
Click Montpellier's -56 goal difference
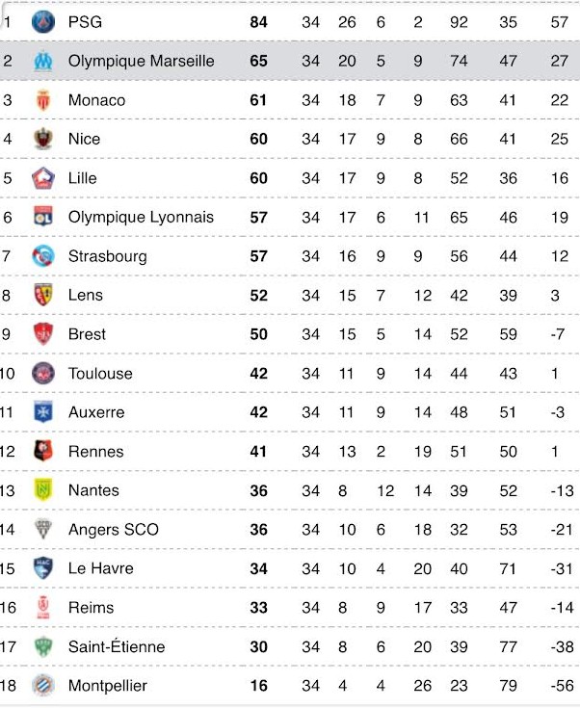point(562,686)
